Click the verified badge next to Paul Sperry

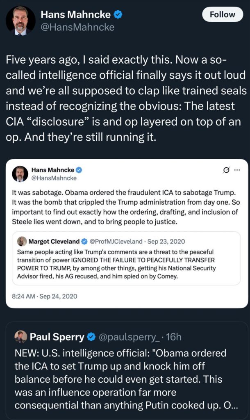[90, 338]
